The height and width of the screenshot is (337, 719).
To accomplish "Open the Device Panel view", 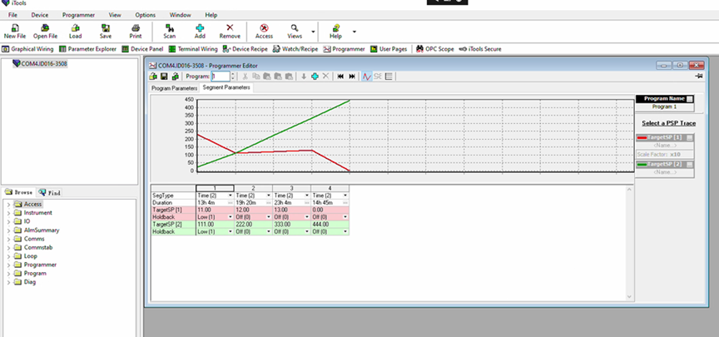I will pyautogui.click(x=142, y=49).
